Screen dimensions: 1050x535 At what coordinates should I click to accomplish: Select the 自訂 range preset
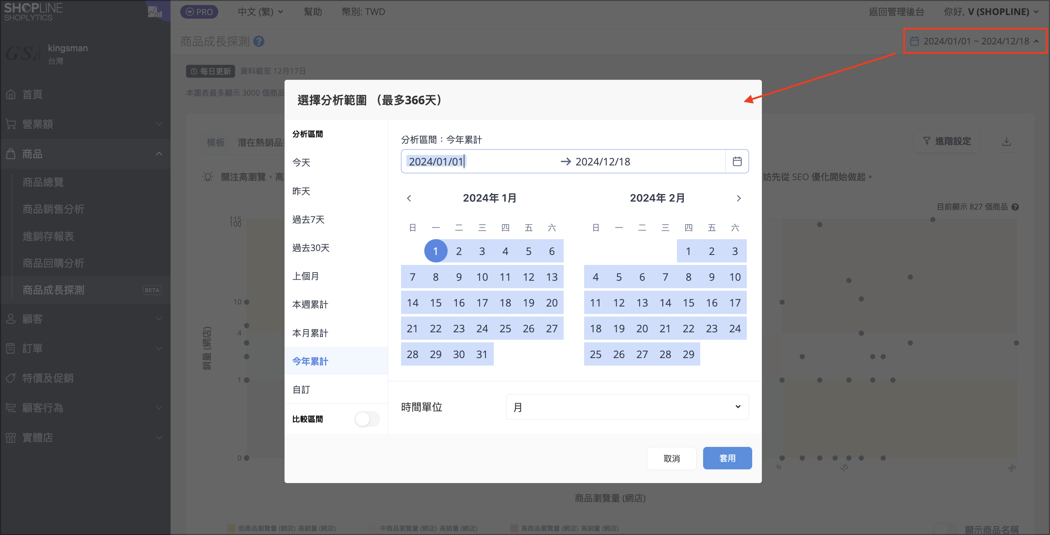click(x=336, y=390)
